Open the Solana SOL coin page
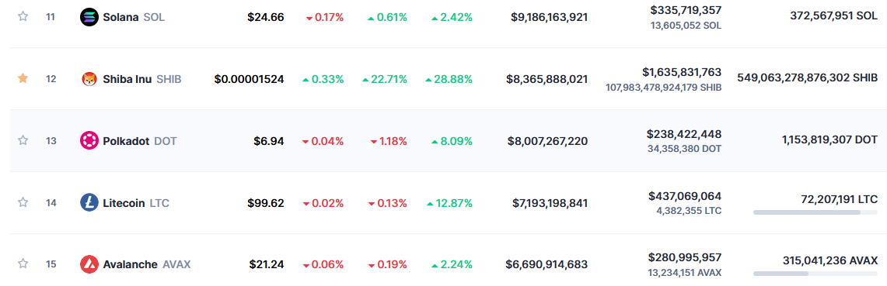This screenshot has height=286, width=887. coord(134,18)
